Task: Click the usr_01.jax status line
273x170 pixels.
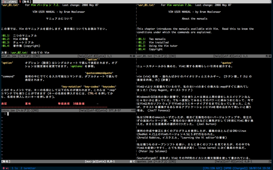Action: point(68,56)
